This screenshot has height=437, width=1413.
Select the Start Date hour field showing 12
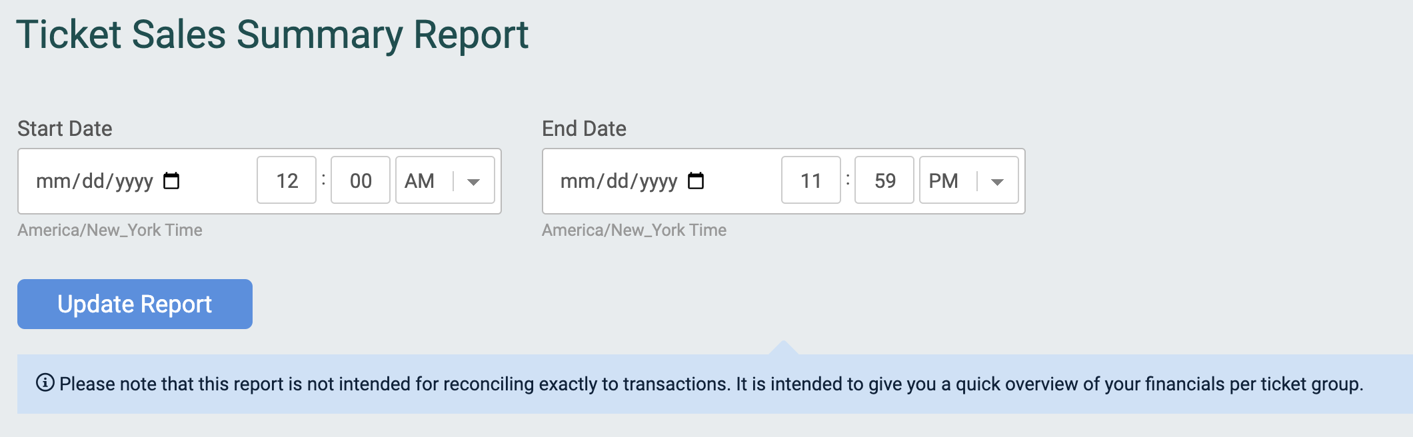click(287, 180)
